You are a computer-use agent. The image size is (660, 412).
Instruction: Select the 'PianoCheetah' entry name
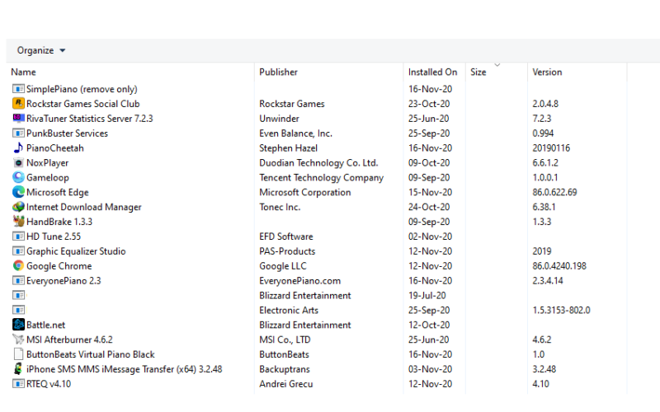[55, 148]
